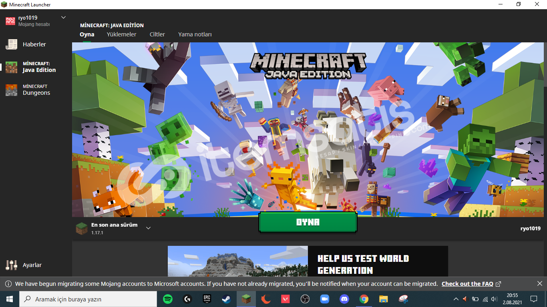The height and width of the screenshot is (307, 547).
Task: Open Zoom from the taskbar
Action: coord(324,299)
